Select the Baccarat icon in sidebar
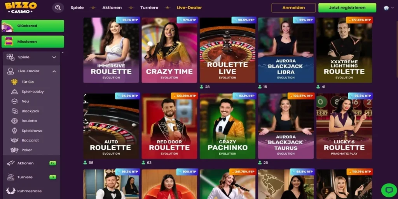 tap(14, 140)
